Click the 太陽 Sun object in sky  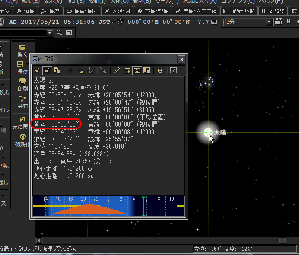pos(207,132)
